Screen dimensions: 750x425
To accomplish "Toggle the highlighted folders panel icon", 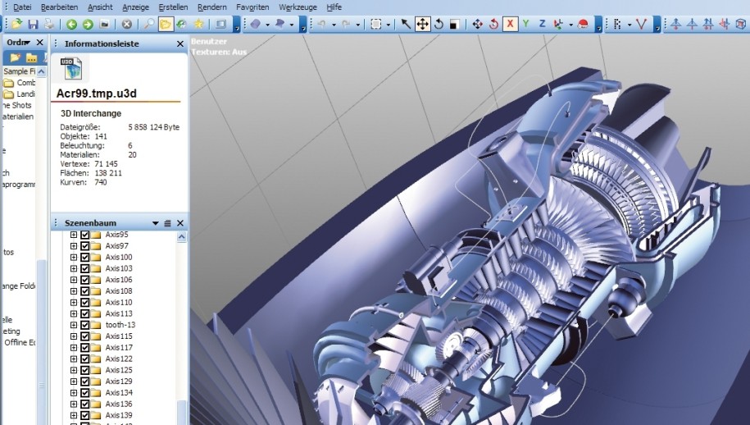I will click(165, 24).
